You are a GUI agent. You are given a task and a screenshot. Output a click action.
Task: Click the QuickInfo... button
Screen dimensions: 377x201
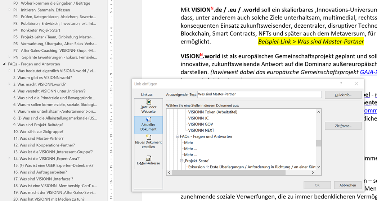tap(343, 95)
